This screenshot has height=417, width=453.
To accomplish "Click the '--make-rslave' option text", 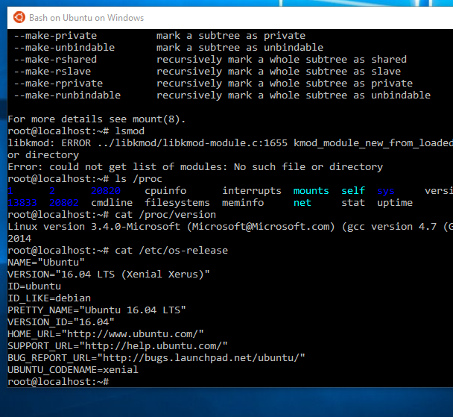I will (53, 72).
